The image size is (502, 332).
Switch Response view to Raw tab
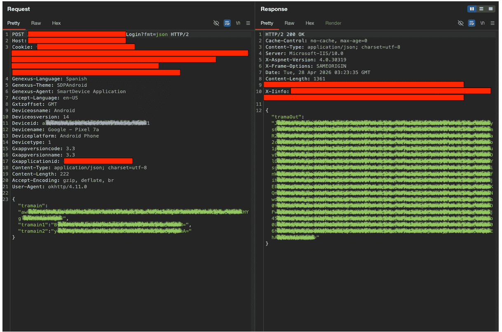pyautogui.click(x=289, y=23)
